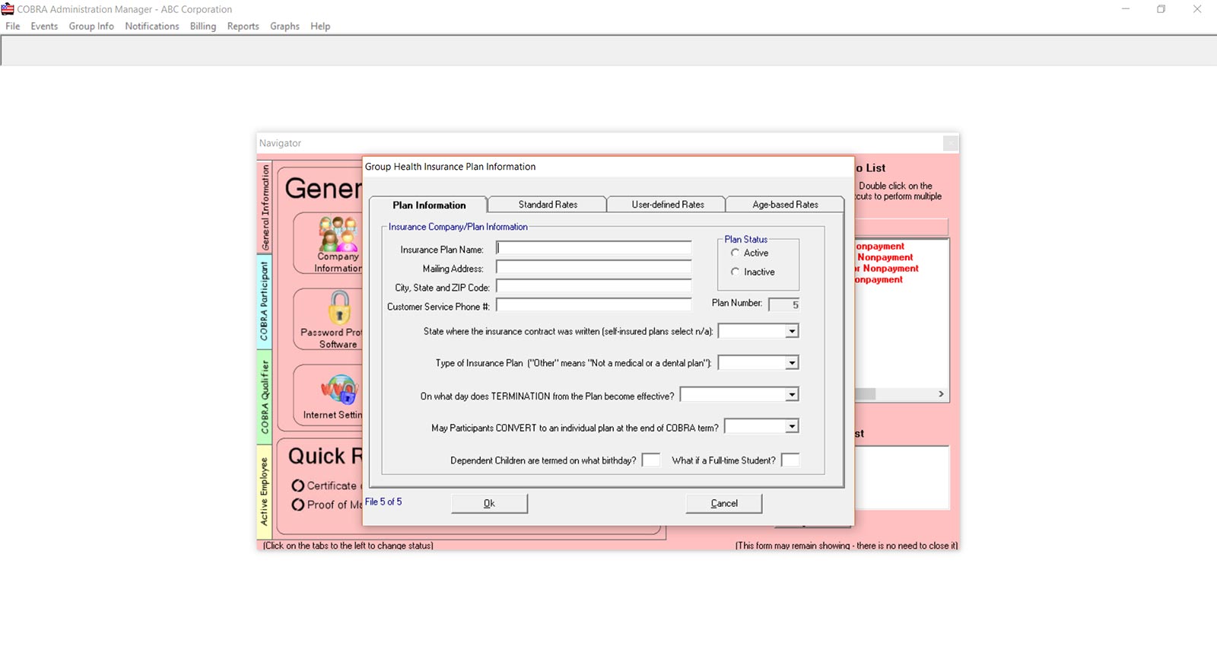
Task: Click Cancel in the plan dialog
Action: [x=723, y=503]
